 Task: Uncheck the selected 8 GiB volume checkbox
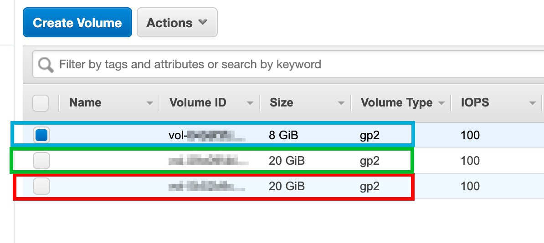[41, 135]
